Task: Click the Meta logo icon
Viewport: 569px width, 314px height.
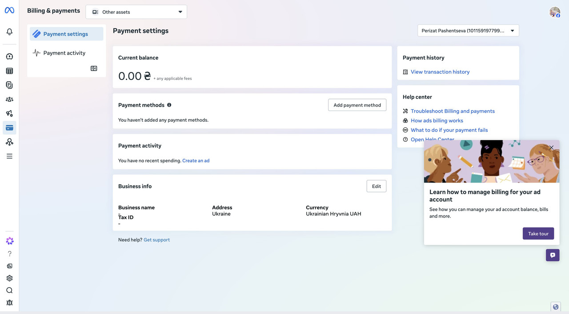Action: click(x=9, y=10)
